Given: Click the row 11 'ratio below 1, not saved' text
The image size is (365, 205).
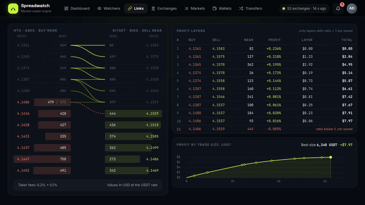Looking at the screenshot, I should coord(334,129).
